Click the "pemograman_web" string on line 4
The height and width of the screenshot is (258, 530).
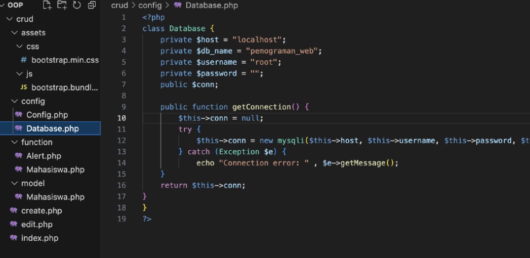(x=281, y=51)
